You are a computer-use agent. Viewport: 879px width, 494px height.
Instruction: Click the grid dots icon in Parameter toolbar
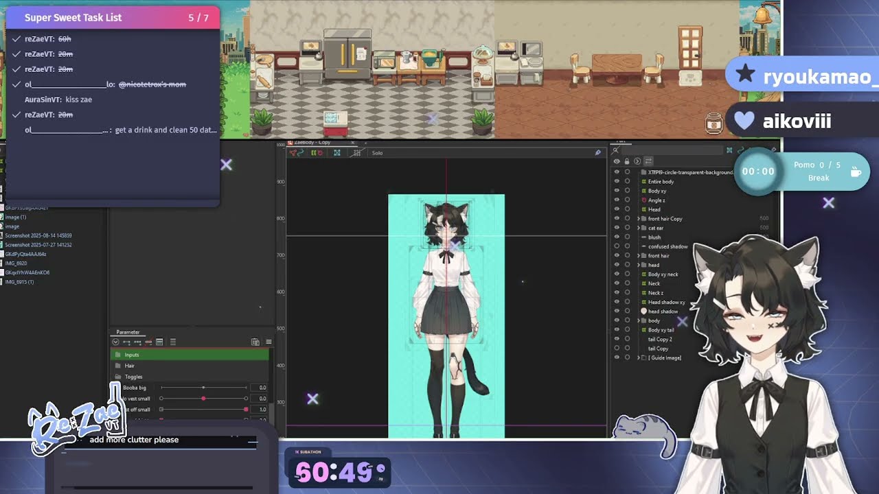point(172,342)
